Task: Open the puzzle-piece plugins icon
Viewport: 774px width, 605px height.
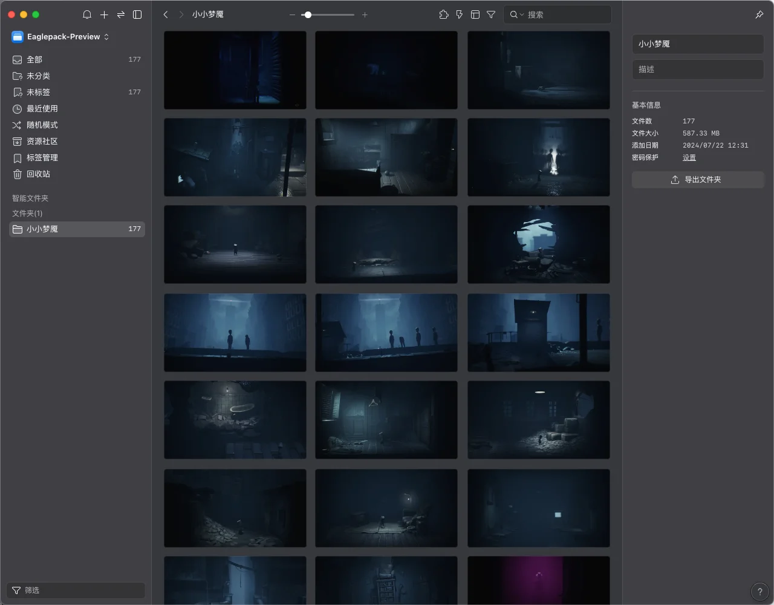Action: (x=444, y=15)
